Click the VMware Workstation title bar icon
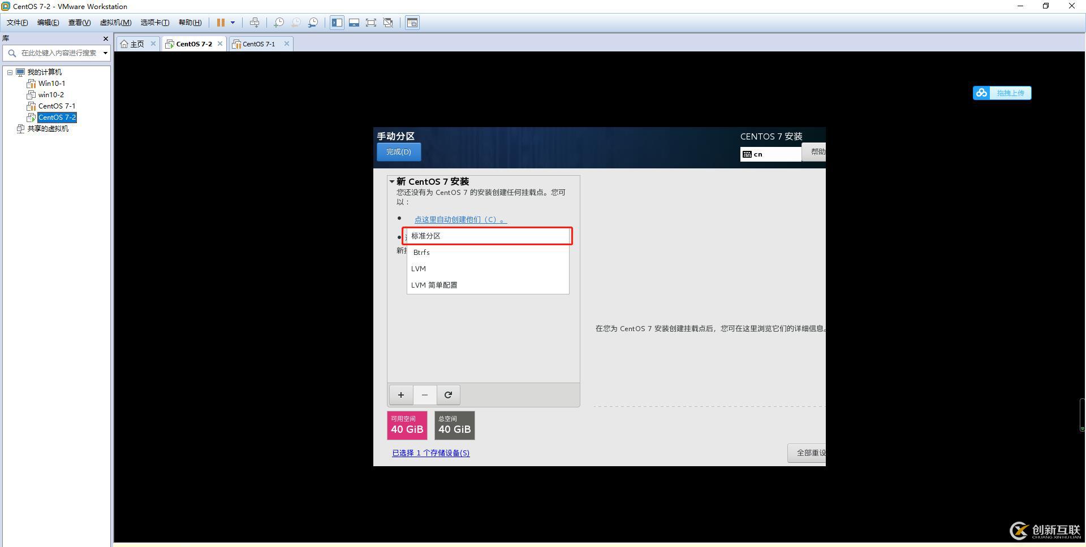 click(x=6, y=6)
